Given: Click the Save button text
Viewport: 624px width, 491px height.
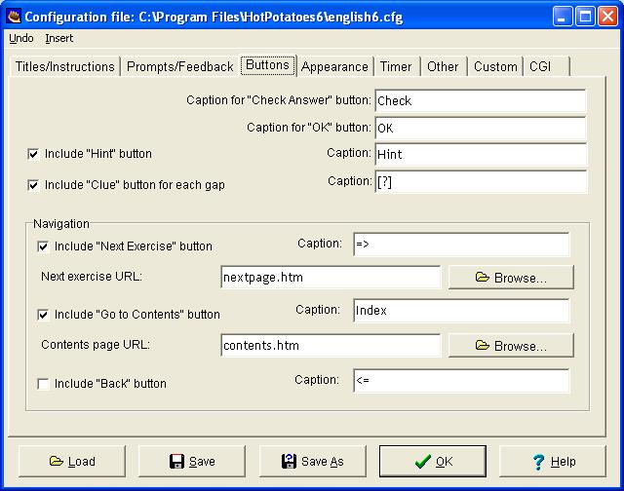Looking at the screenshot, I should (x=202, y=462).
